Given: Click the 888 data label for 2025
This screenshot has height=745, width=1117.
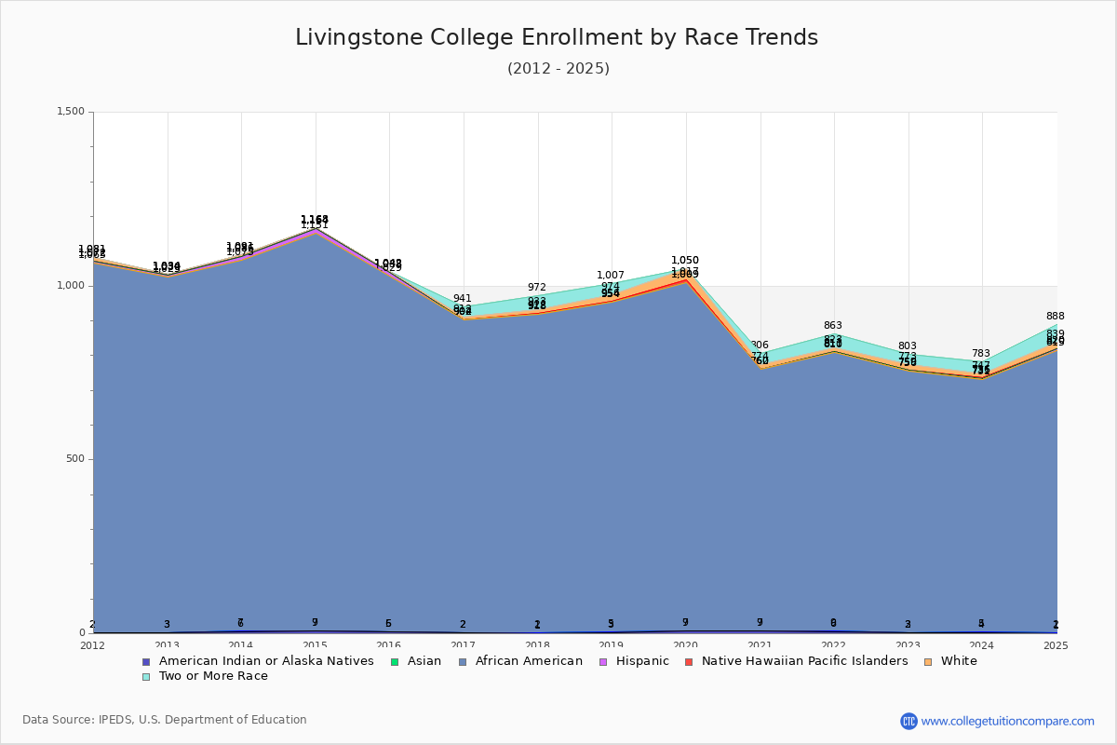Looking at the screenshot, I should pyautogui.click(x=1056, y=317).
